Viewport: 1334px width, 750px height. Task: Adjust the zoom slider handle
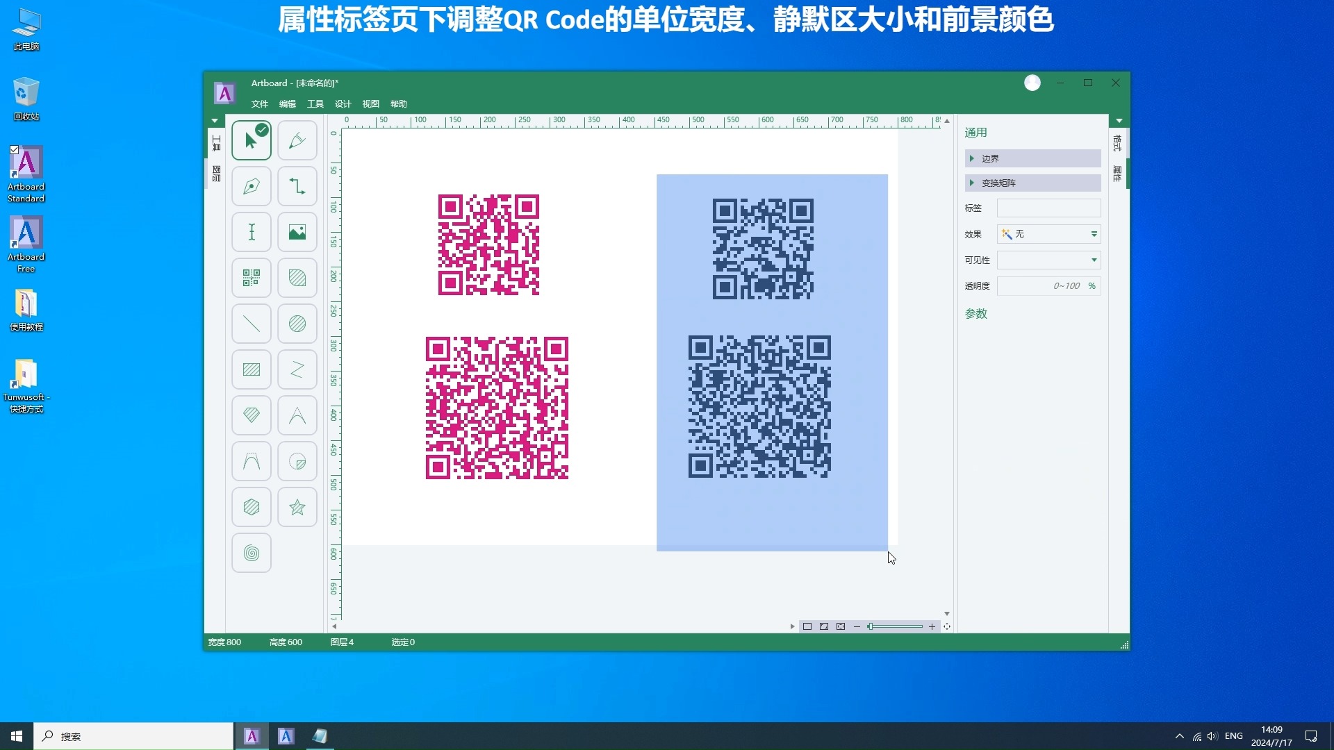click(870, 626)
